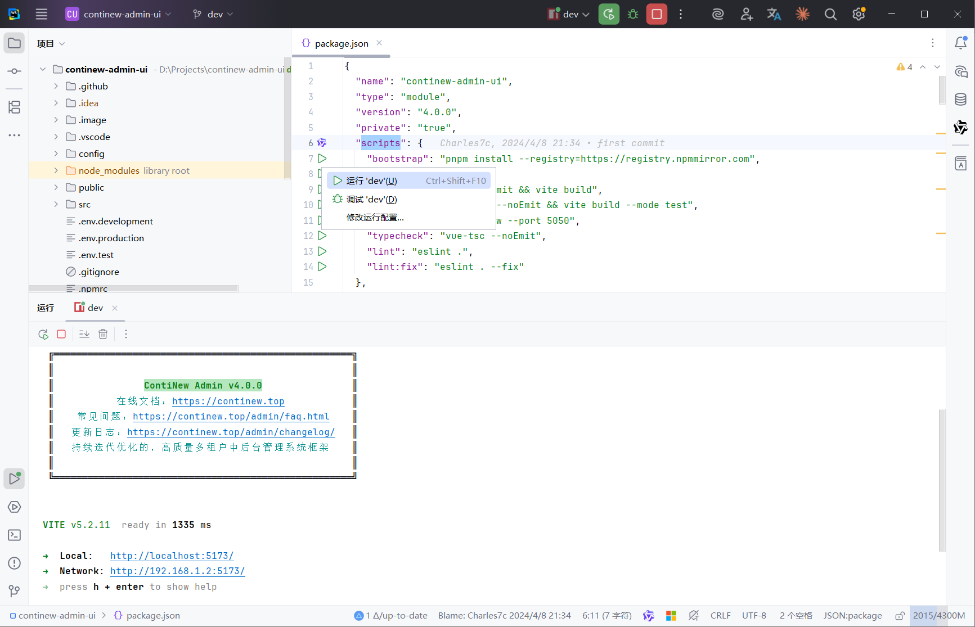Viewport: 975px width, 627px height.
Task: Open the dev branch dropdown
Action: [213, 14]
